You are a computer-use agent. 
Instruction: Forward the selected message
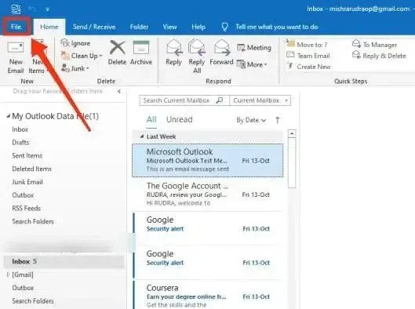221,53
